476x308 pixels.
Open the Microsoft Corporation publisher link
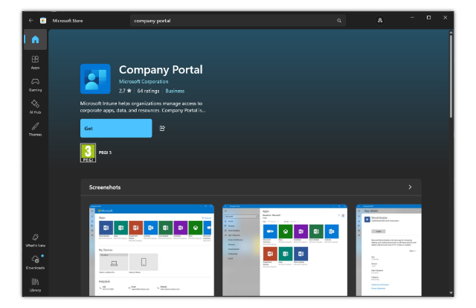pos(147,80)
